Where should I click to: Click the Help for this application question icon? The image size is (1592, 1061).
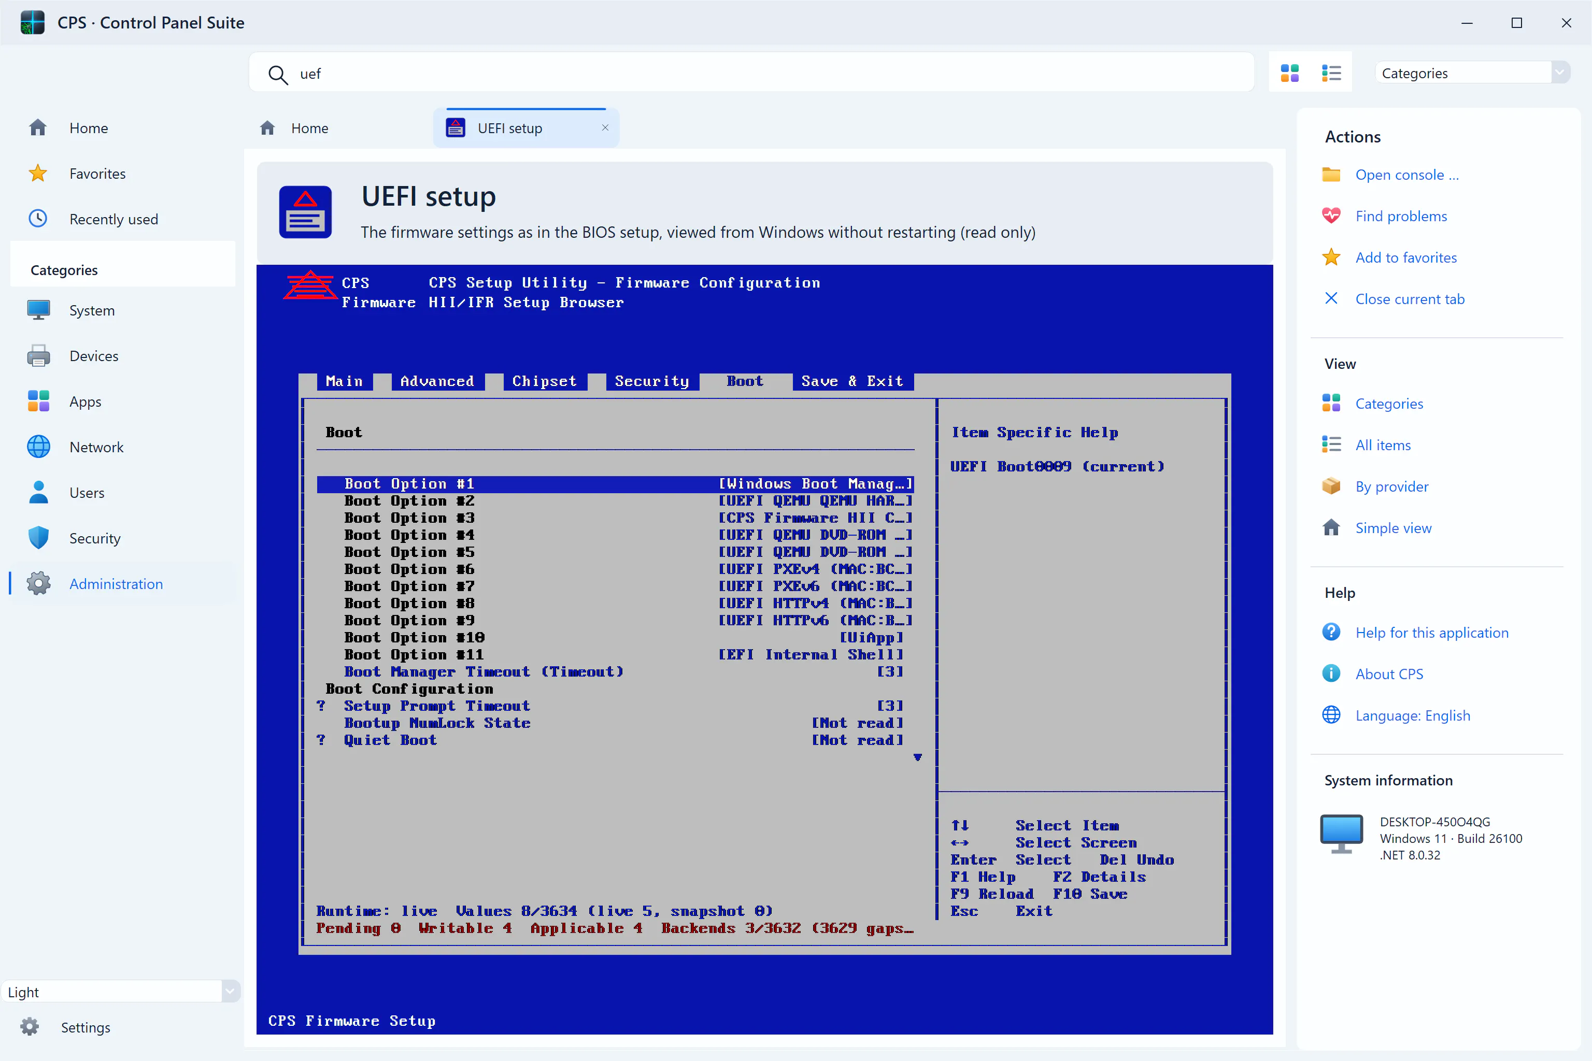1331,632
